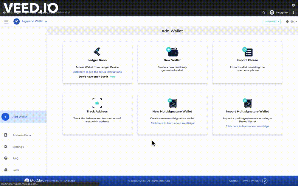This screenshot has height=186, width=298.
Task: Select the New Wallet card title
Action: (x=172, y=60)
